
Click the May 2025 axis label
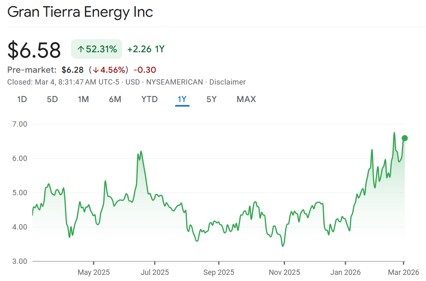coord(94,272)
